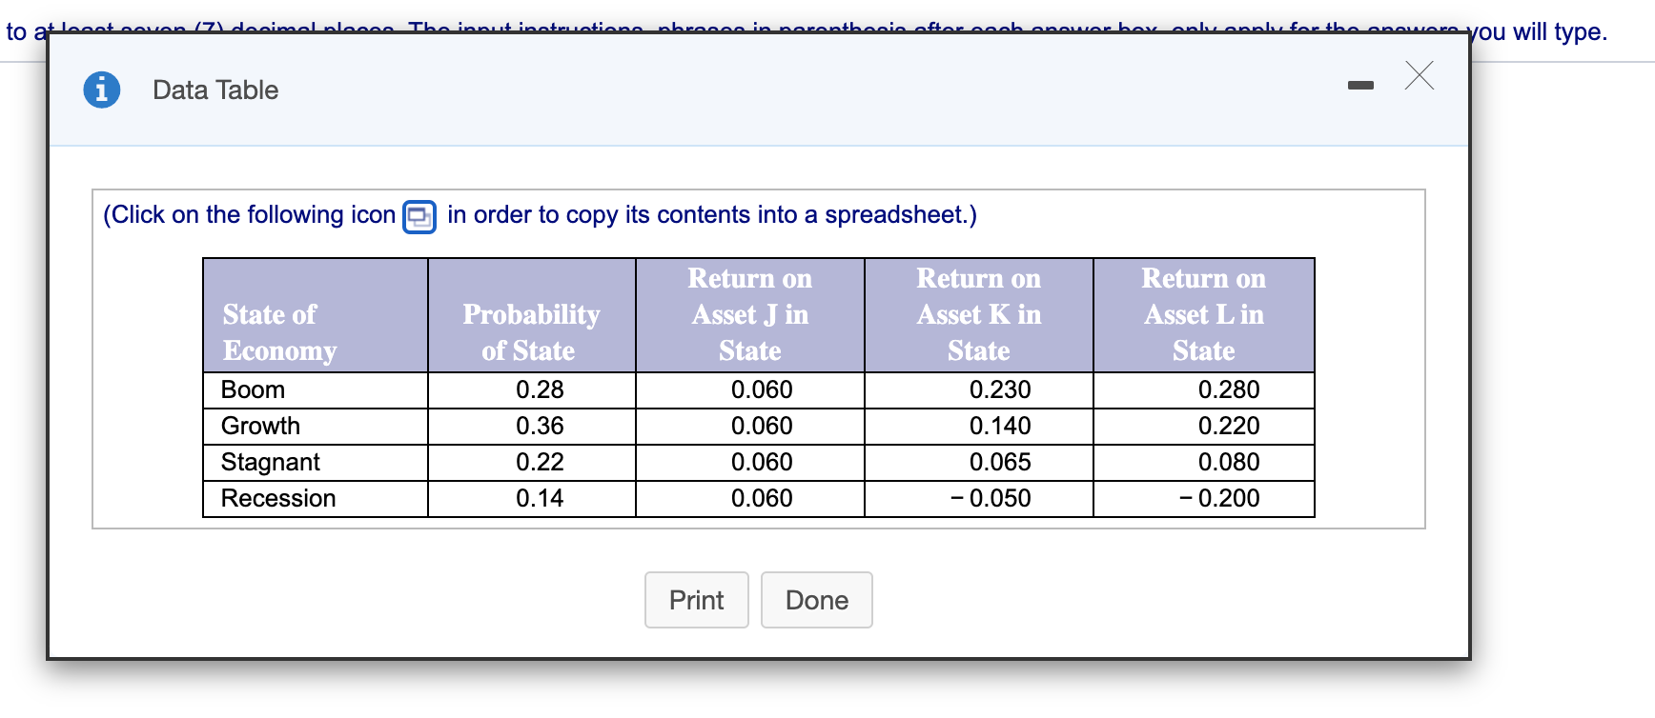Click the copy-to-spreadsheet icon
1655x718 pixels.
pyautogui.click(x=419, y=217)
